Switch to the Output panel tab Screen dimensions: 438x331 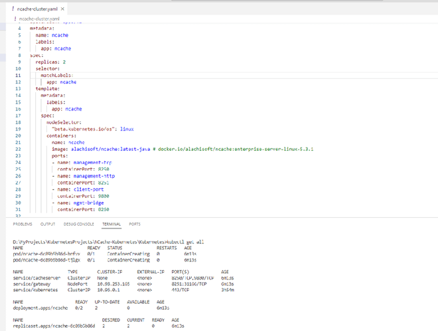point(48,224)
